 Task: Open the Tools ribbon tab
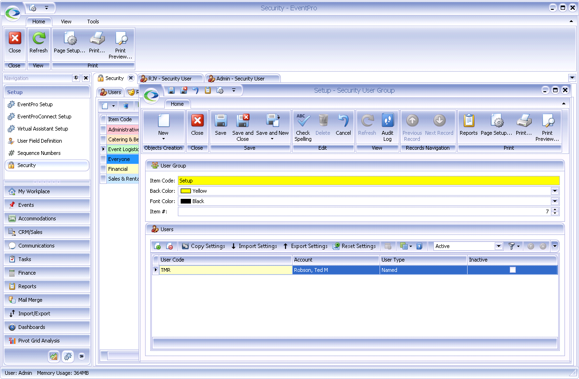(x=93, y=22)
